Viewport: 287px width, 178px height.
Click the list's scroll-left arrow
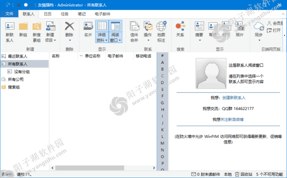tap(52, 168)
